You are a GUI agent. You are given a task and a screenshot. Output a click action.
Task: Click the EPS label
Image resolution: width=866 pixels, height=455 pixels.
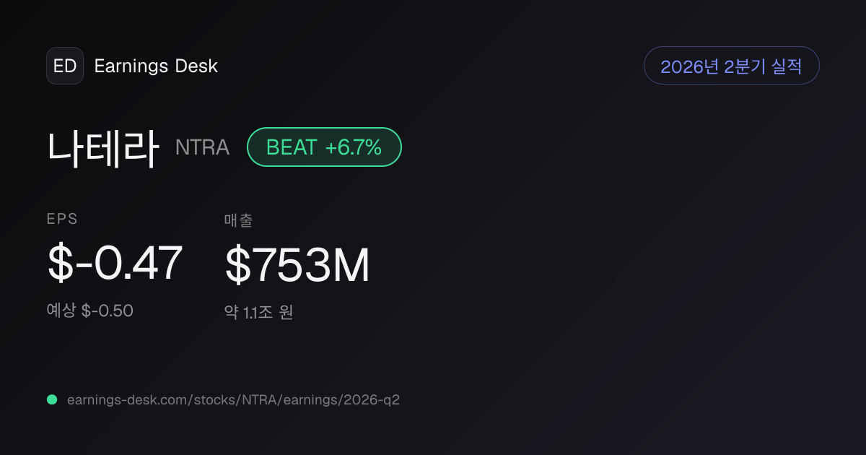coord(63,220)
